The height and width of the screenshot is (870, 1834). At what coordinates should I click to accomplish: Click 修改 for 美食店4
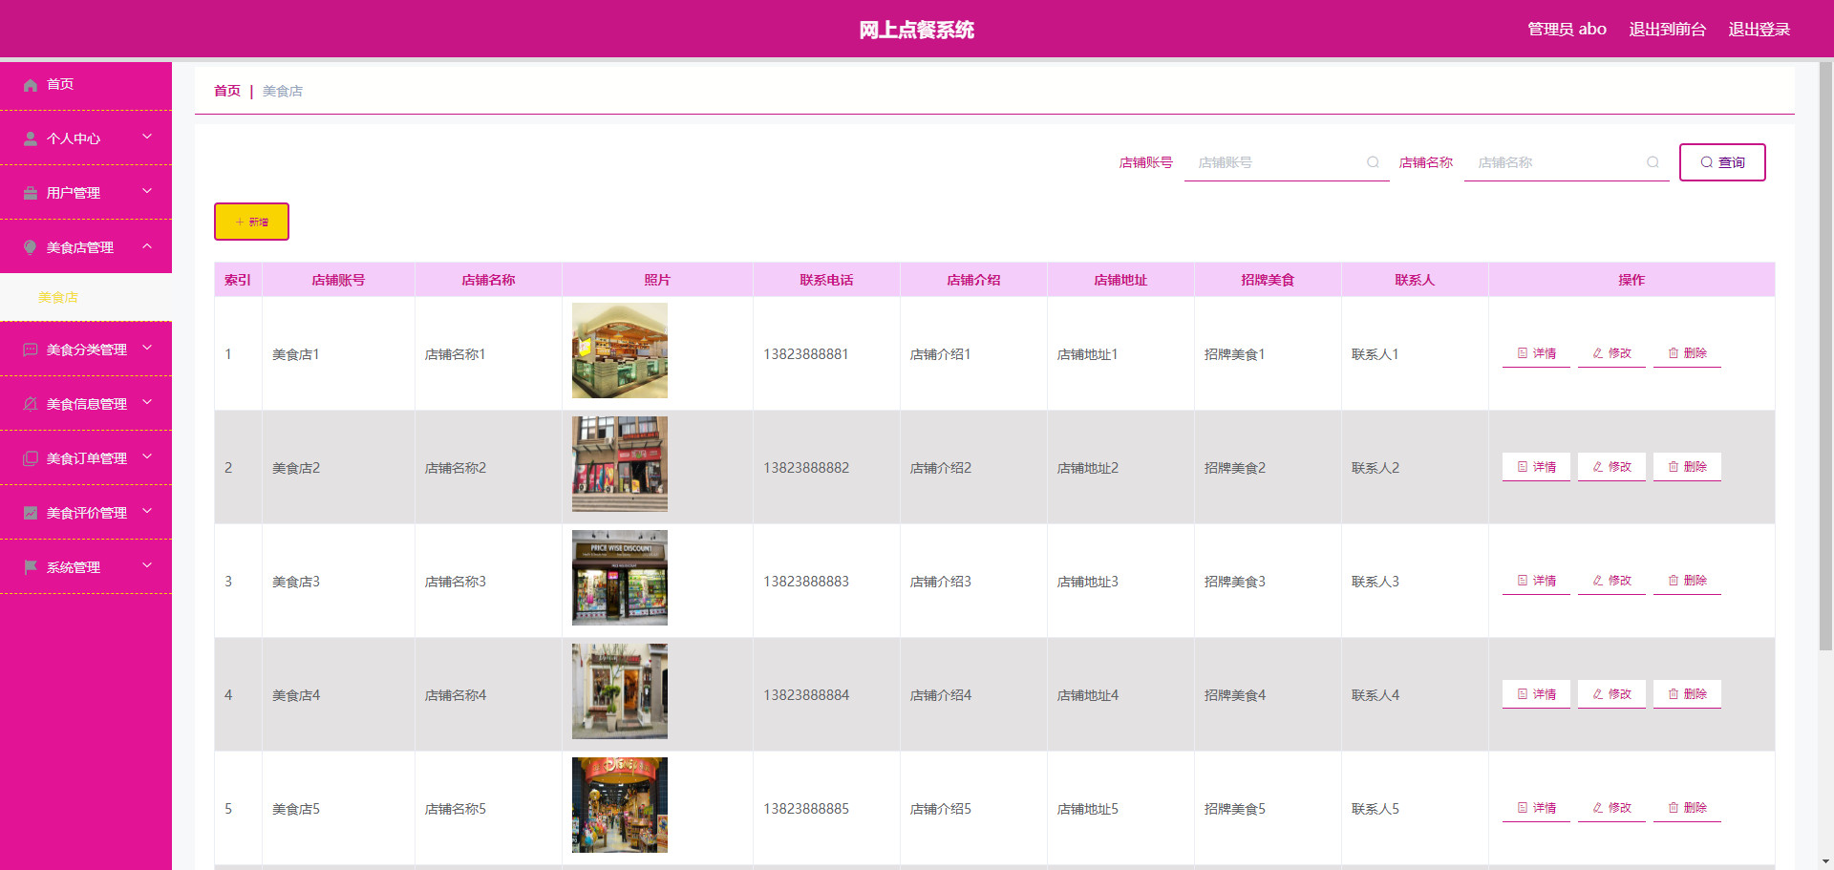coord(1611,694)
